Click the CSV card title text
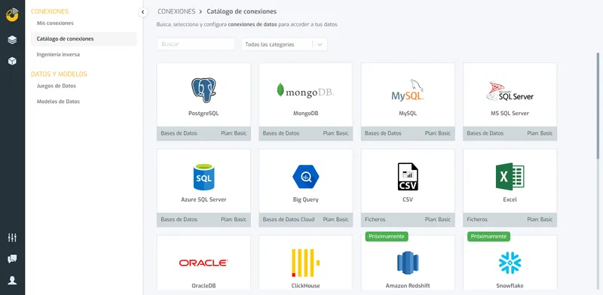 (408, 199)
